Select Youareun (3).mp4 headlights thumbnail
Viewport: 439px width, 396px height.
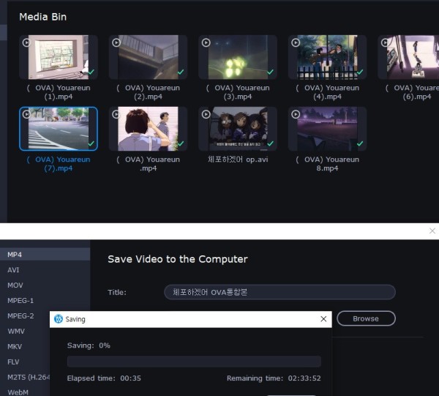[x=238, y=57]
